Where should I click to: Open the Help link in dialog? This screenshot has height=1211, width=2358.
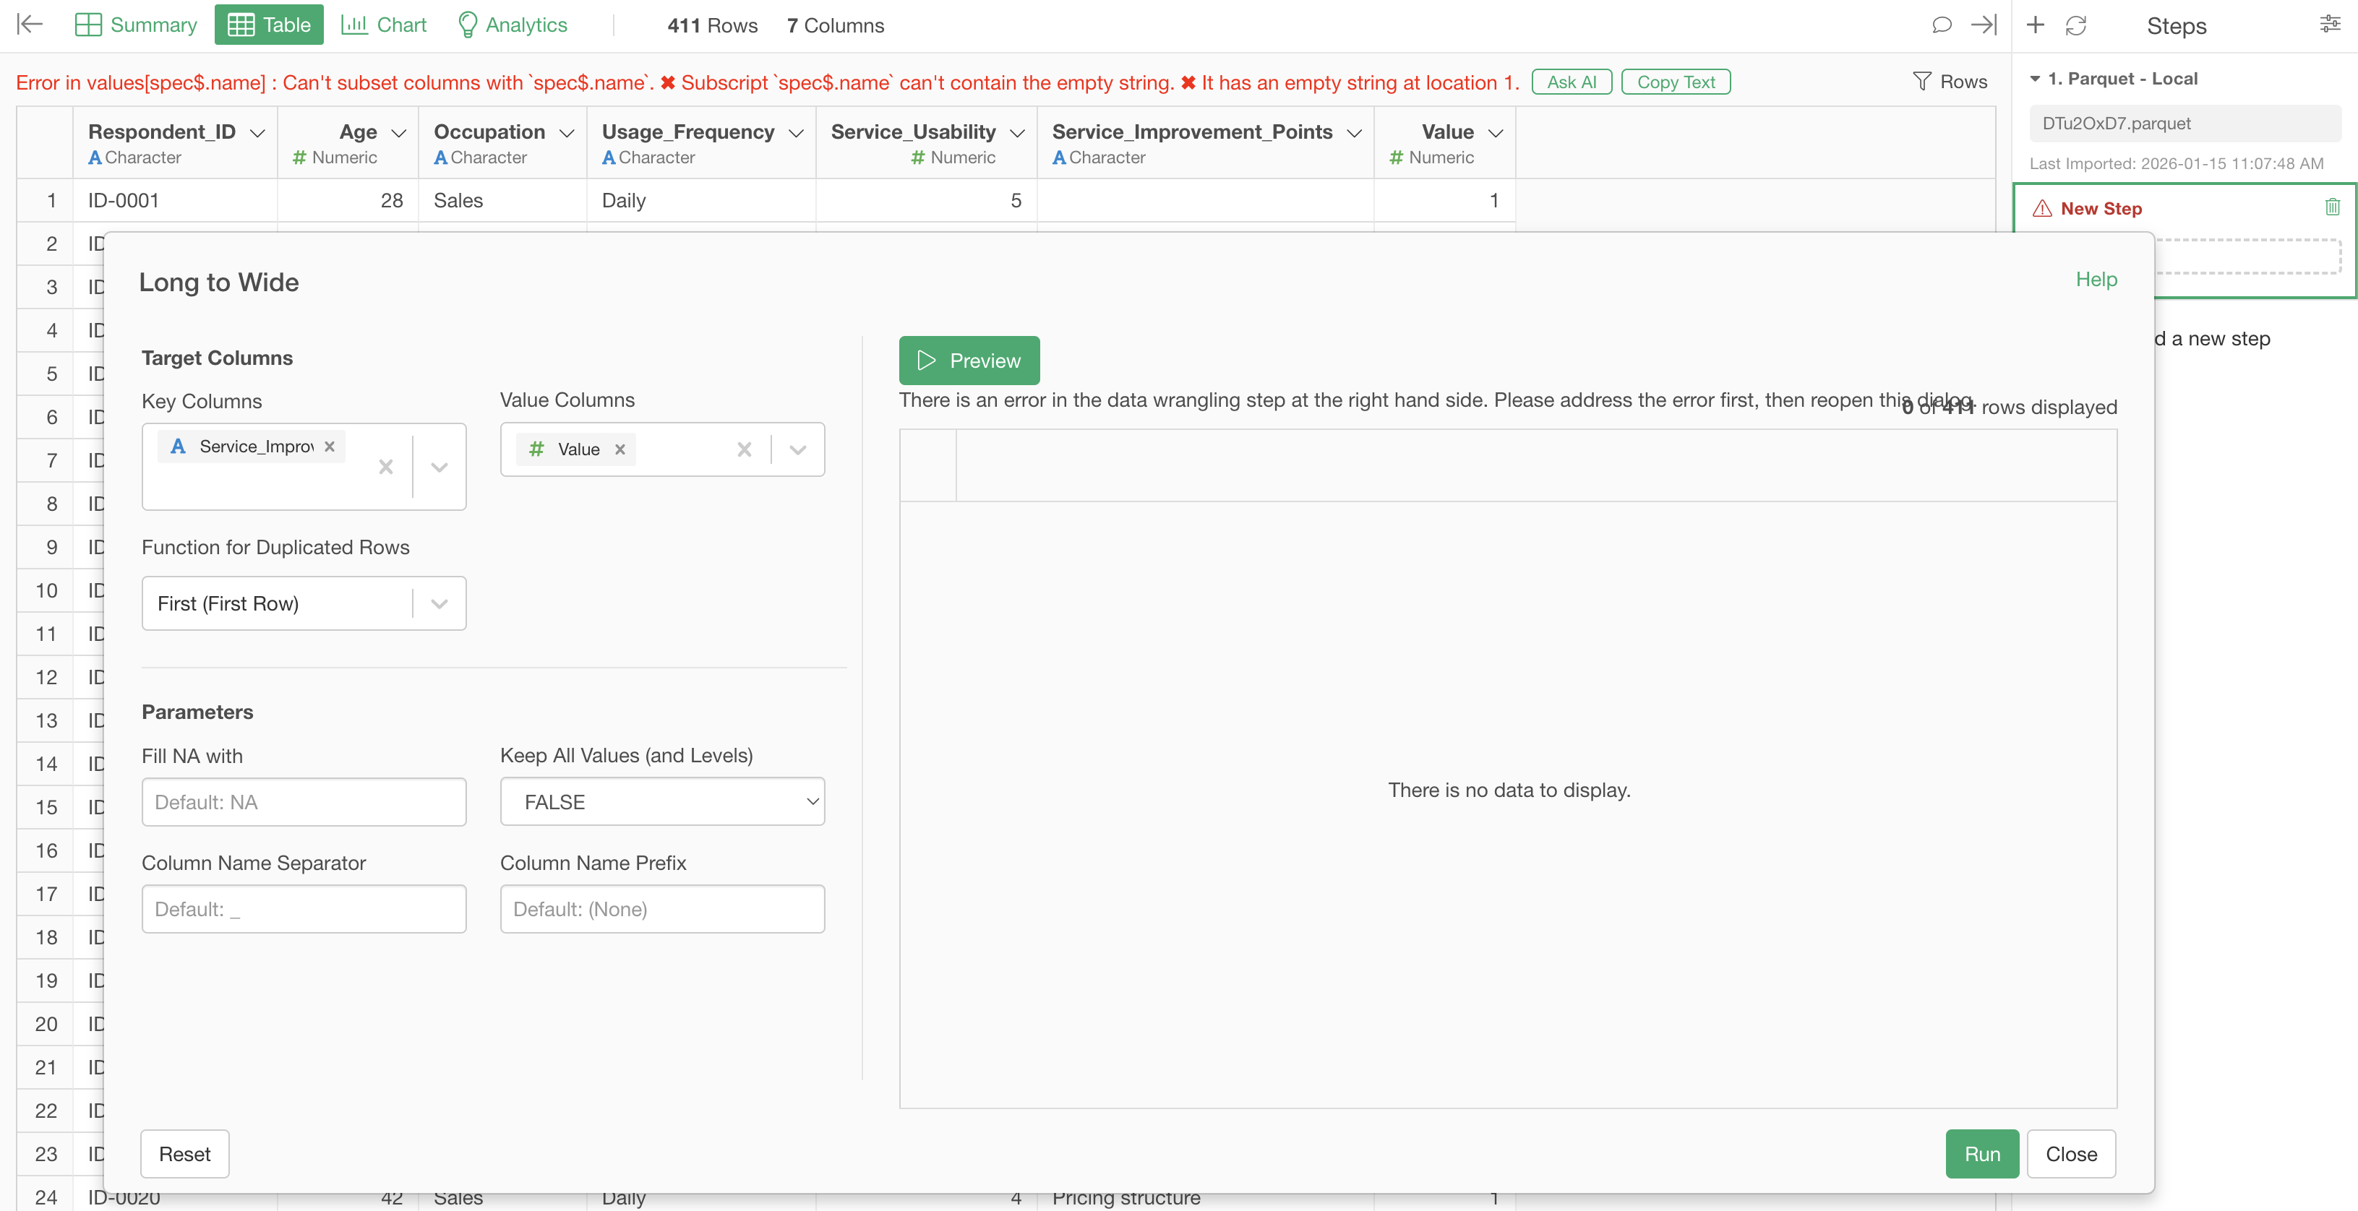pyautogui.click(x=2096, y=280)
